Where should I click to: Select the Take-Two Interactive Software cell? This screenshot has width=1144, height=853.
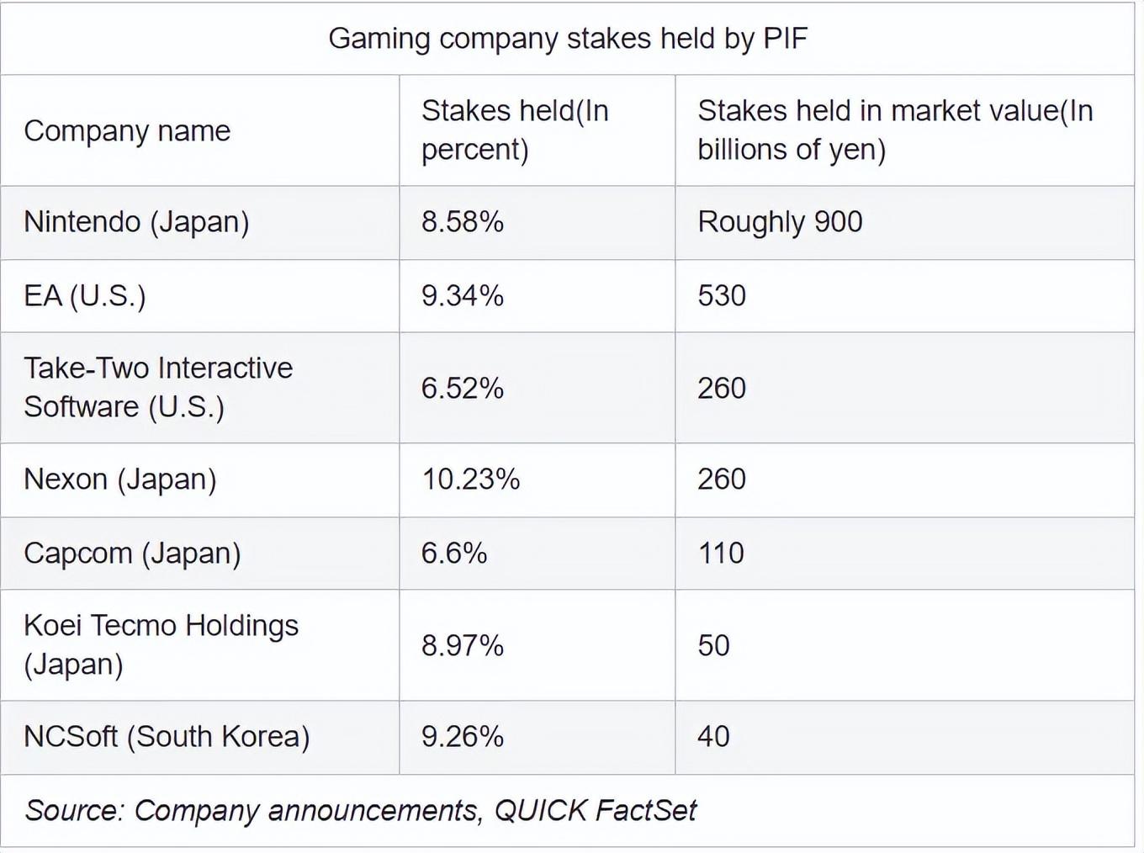click(158, 388)
